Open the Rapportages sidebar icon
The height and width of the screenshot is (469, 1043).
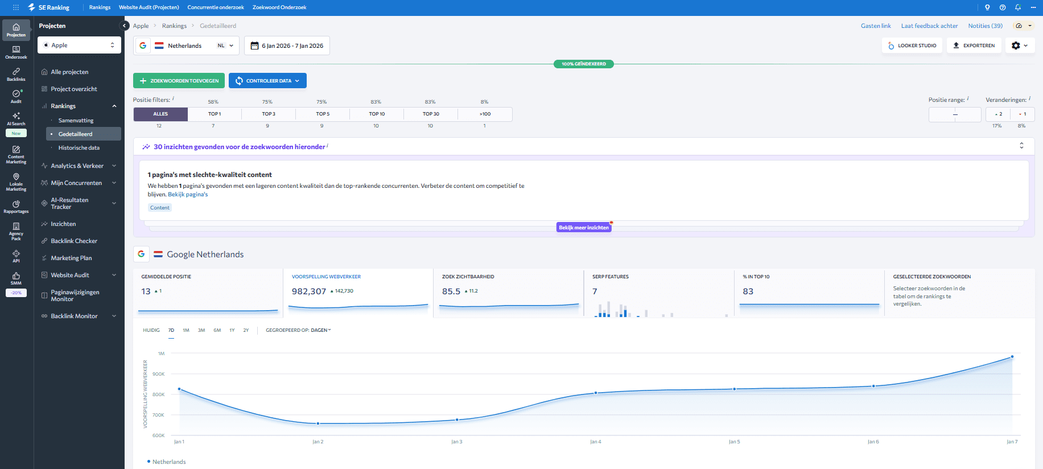click(x=16, y=207)
